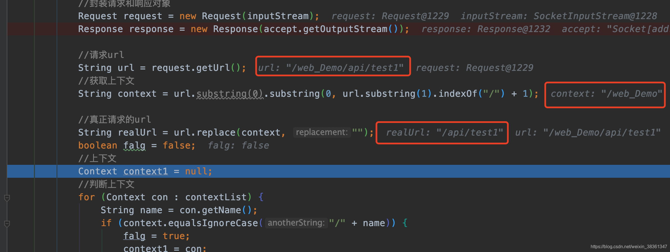Click 'for (Context con : contextList)' line

(x=171, y=197)
